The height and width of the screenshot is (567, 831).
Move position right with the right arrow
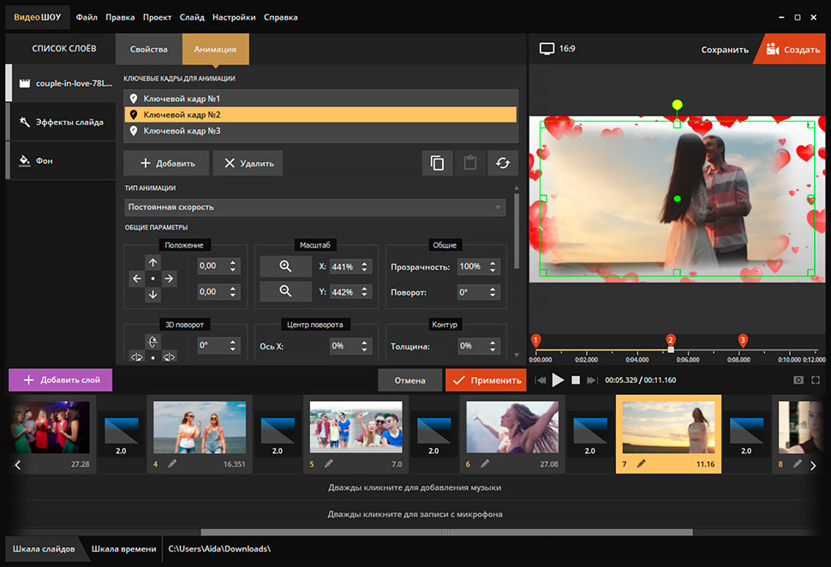[169, 278]
